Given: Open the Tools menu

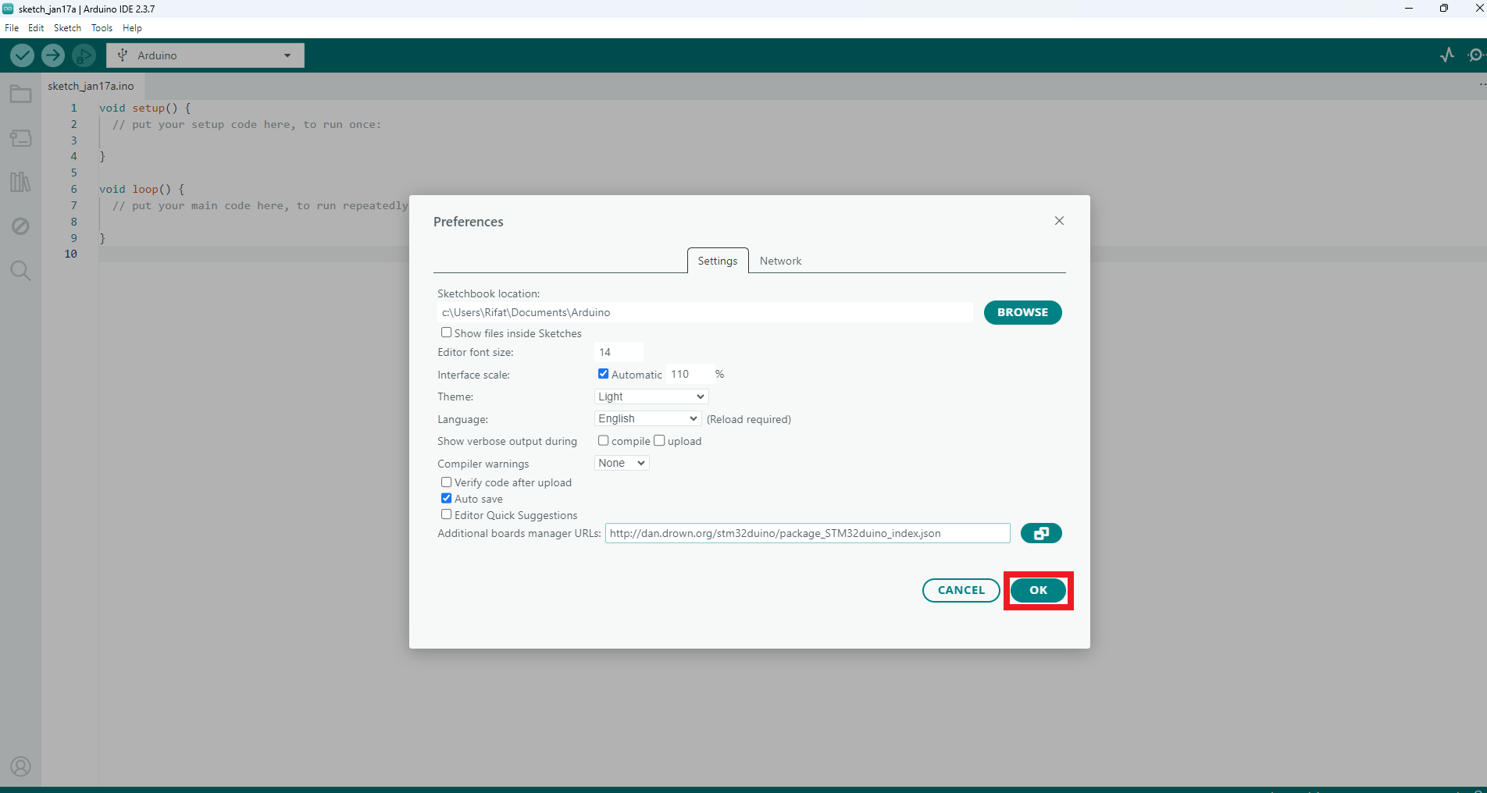Looking at the screenshot, I should 102,28.
